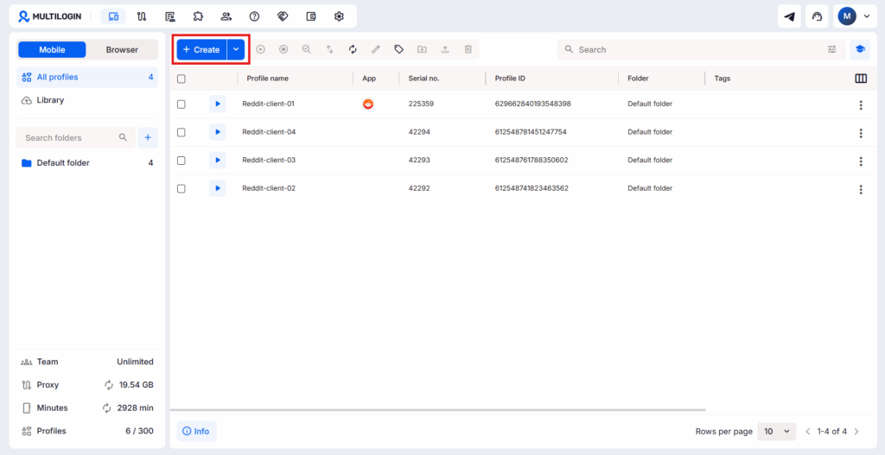The height and width of the screenshot is (455, 885).
Task: Go to next page arrow
Action: point(856,432)
